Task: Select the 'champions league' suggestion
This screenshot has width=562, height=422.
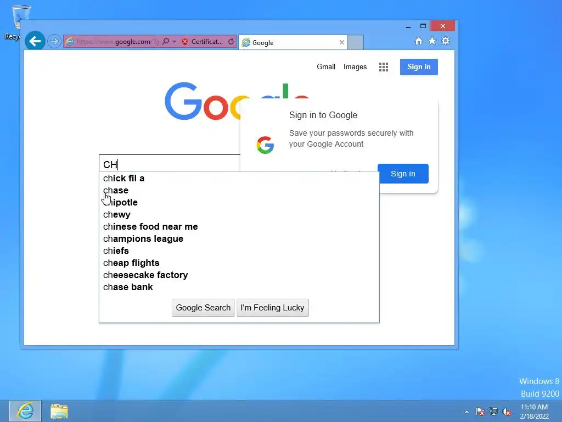Action: [239, 238]
